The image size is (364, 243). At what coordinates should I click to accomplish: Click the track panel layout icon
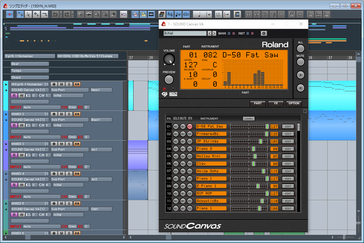[237, 14]
